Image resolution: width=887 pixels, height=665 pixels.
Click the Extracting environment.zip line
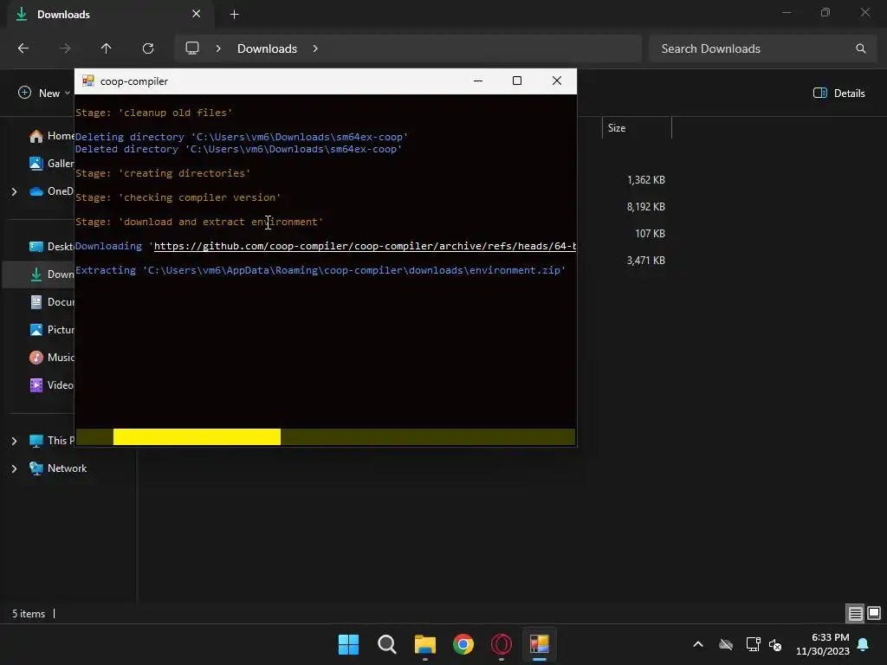click(320, 270)
